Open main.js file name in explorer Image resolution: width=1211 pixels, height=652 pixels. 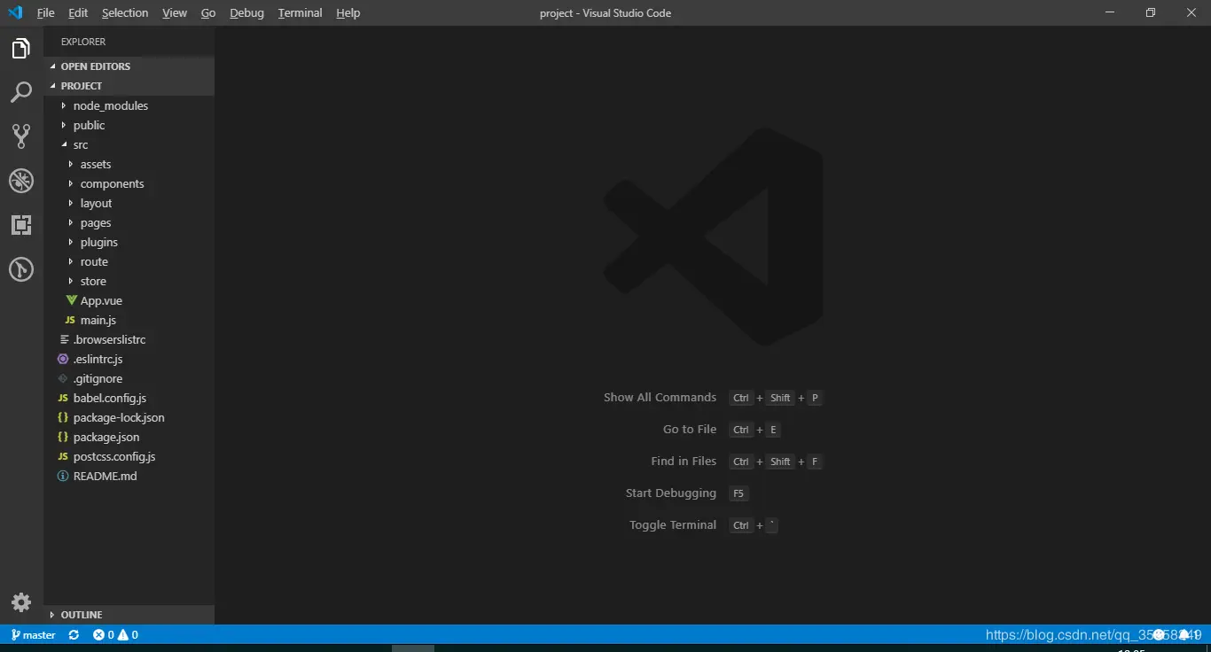(98, 320)
